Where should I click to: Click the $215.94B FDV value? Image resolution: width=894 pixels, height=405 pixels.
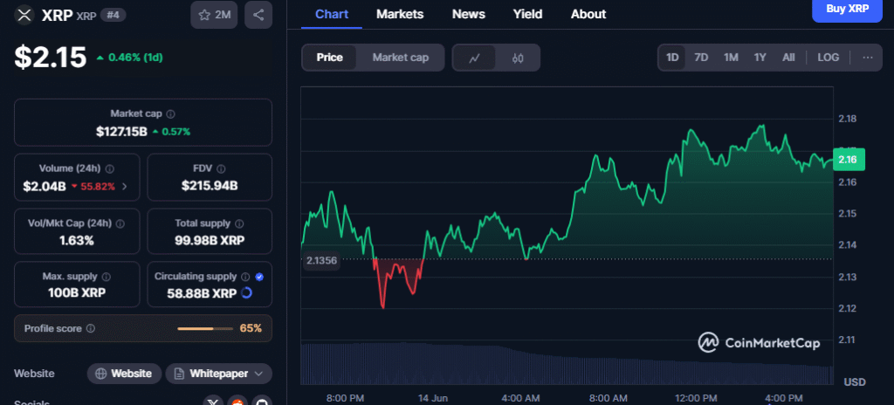point(210,186)
